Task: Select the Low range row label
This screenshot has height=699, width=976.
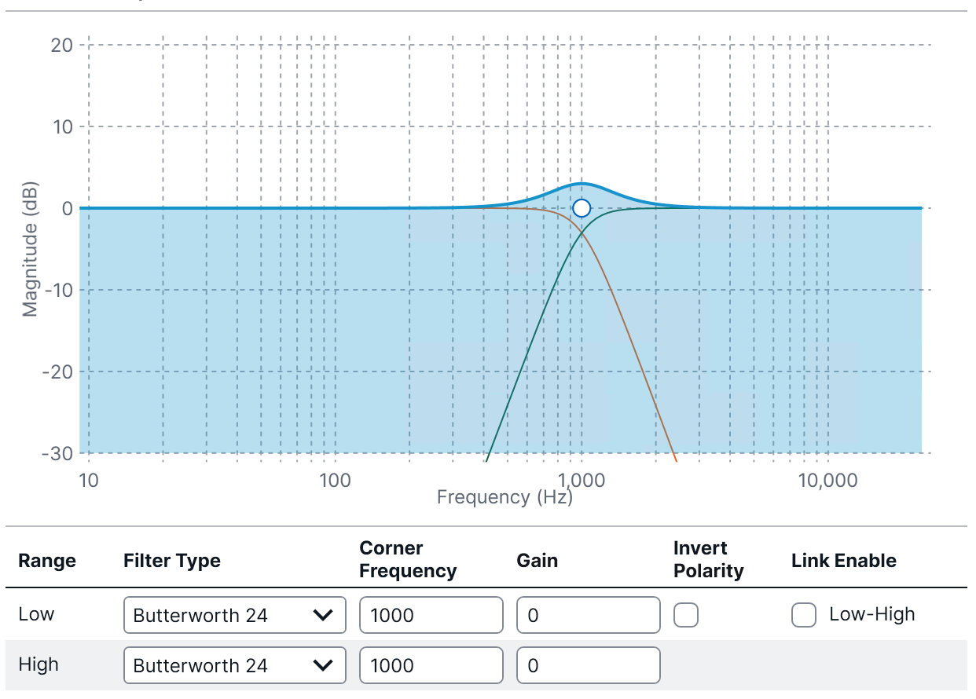Action: coord(36,614)
